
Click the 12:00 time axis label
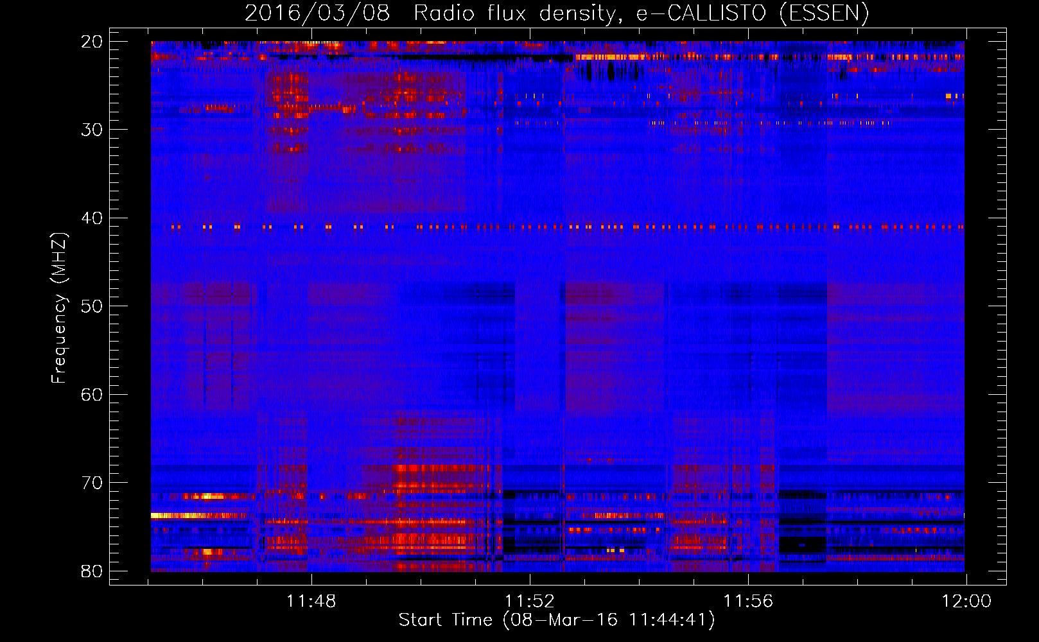[x=966, y=602]
